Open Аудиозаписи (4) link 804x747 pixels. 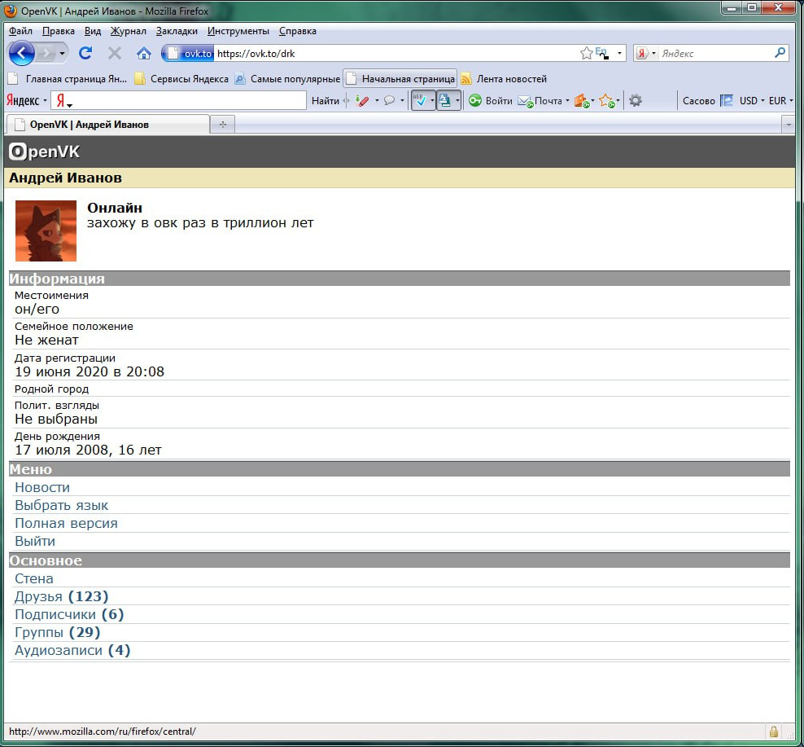point(72,651)
